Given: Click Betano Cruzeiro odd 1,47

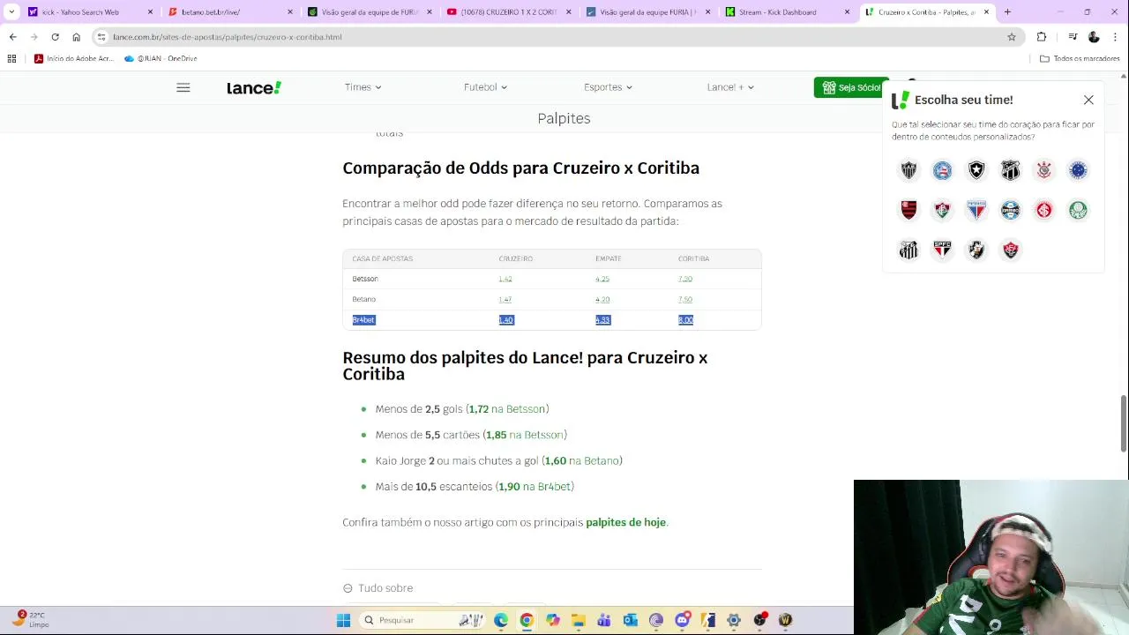Looking at the screenshot, I should coord(505,299).
